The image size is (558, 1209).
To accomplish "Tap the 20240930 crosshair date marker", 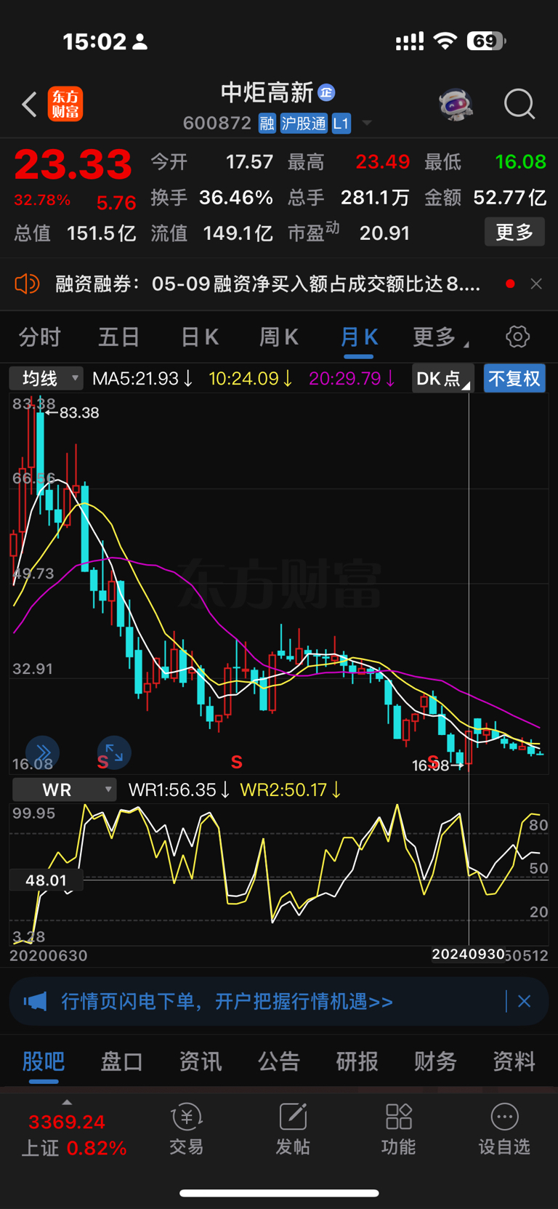I will [x=468, y=954].
